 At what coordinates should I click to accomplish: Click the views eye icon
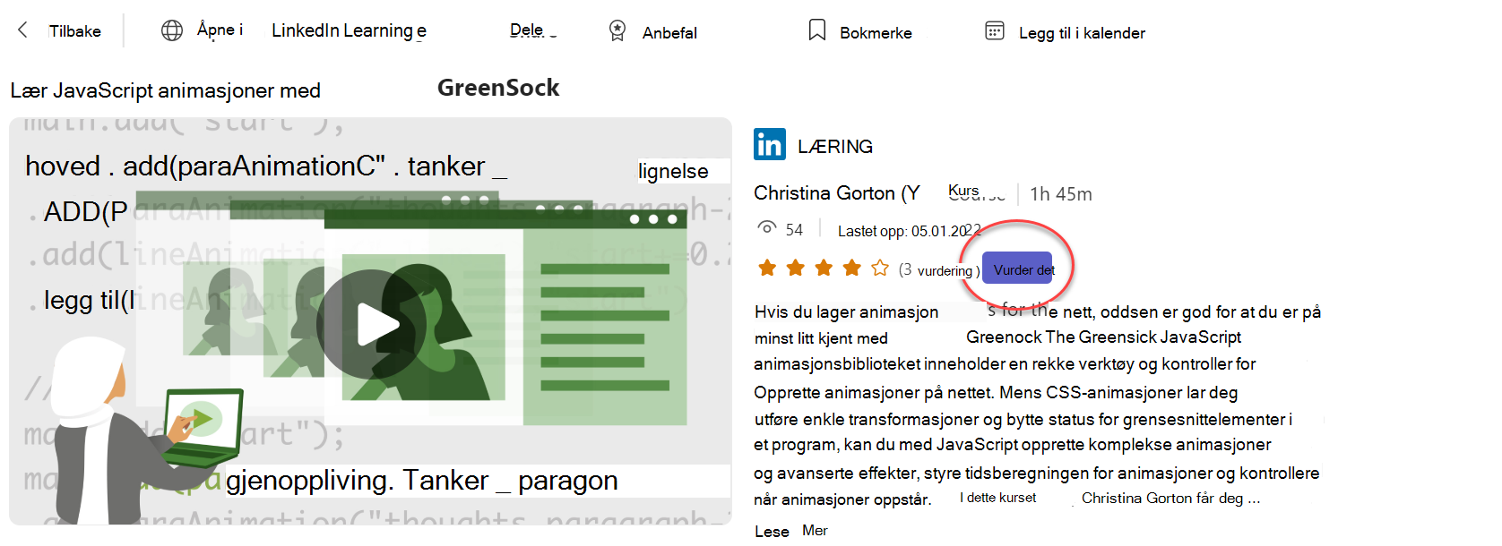tap(767, 227)
